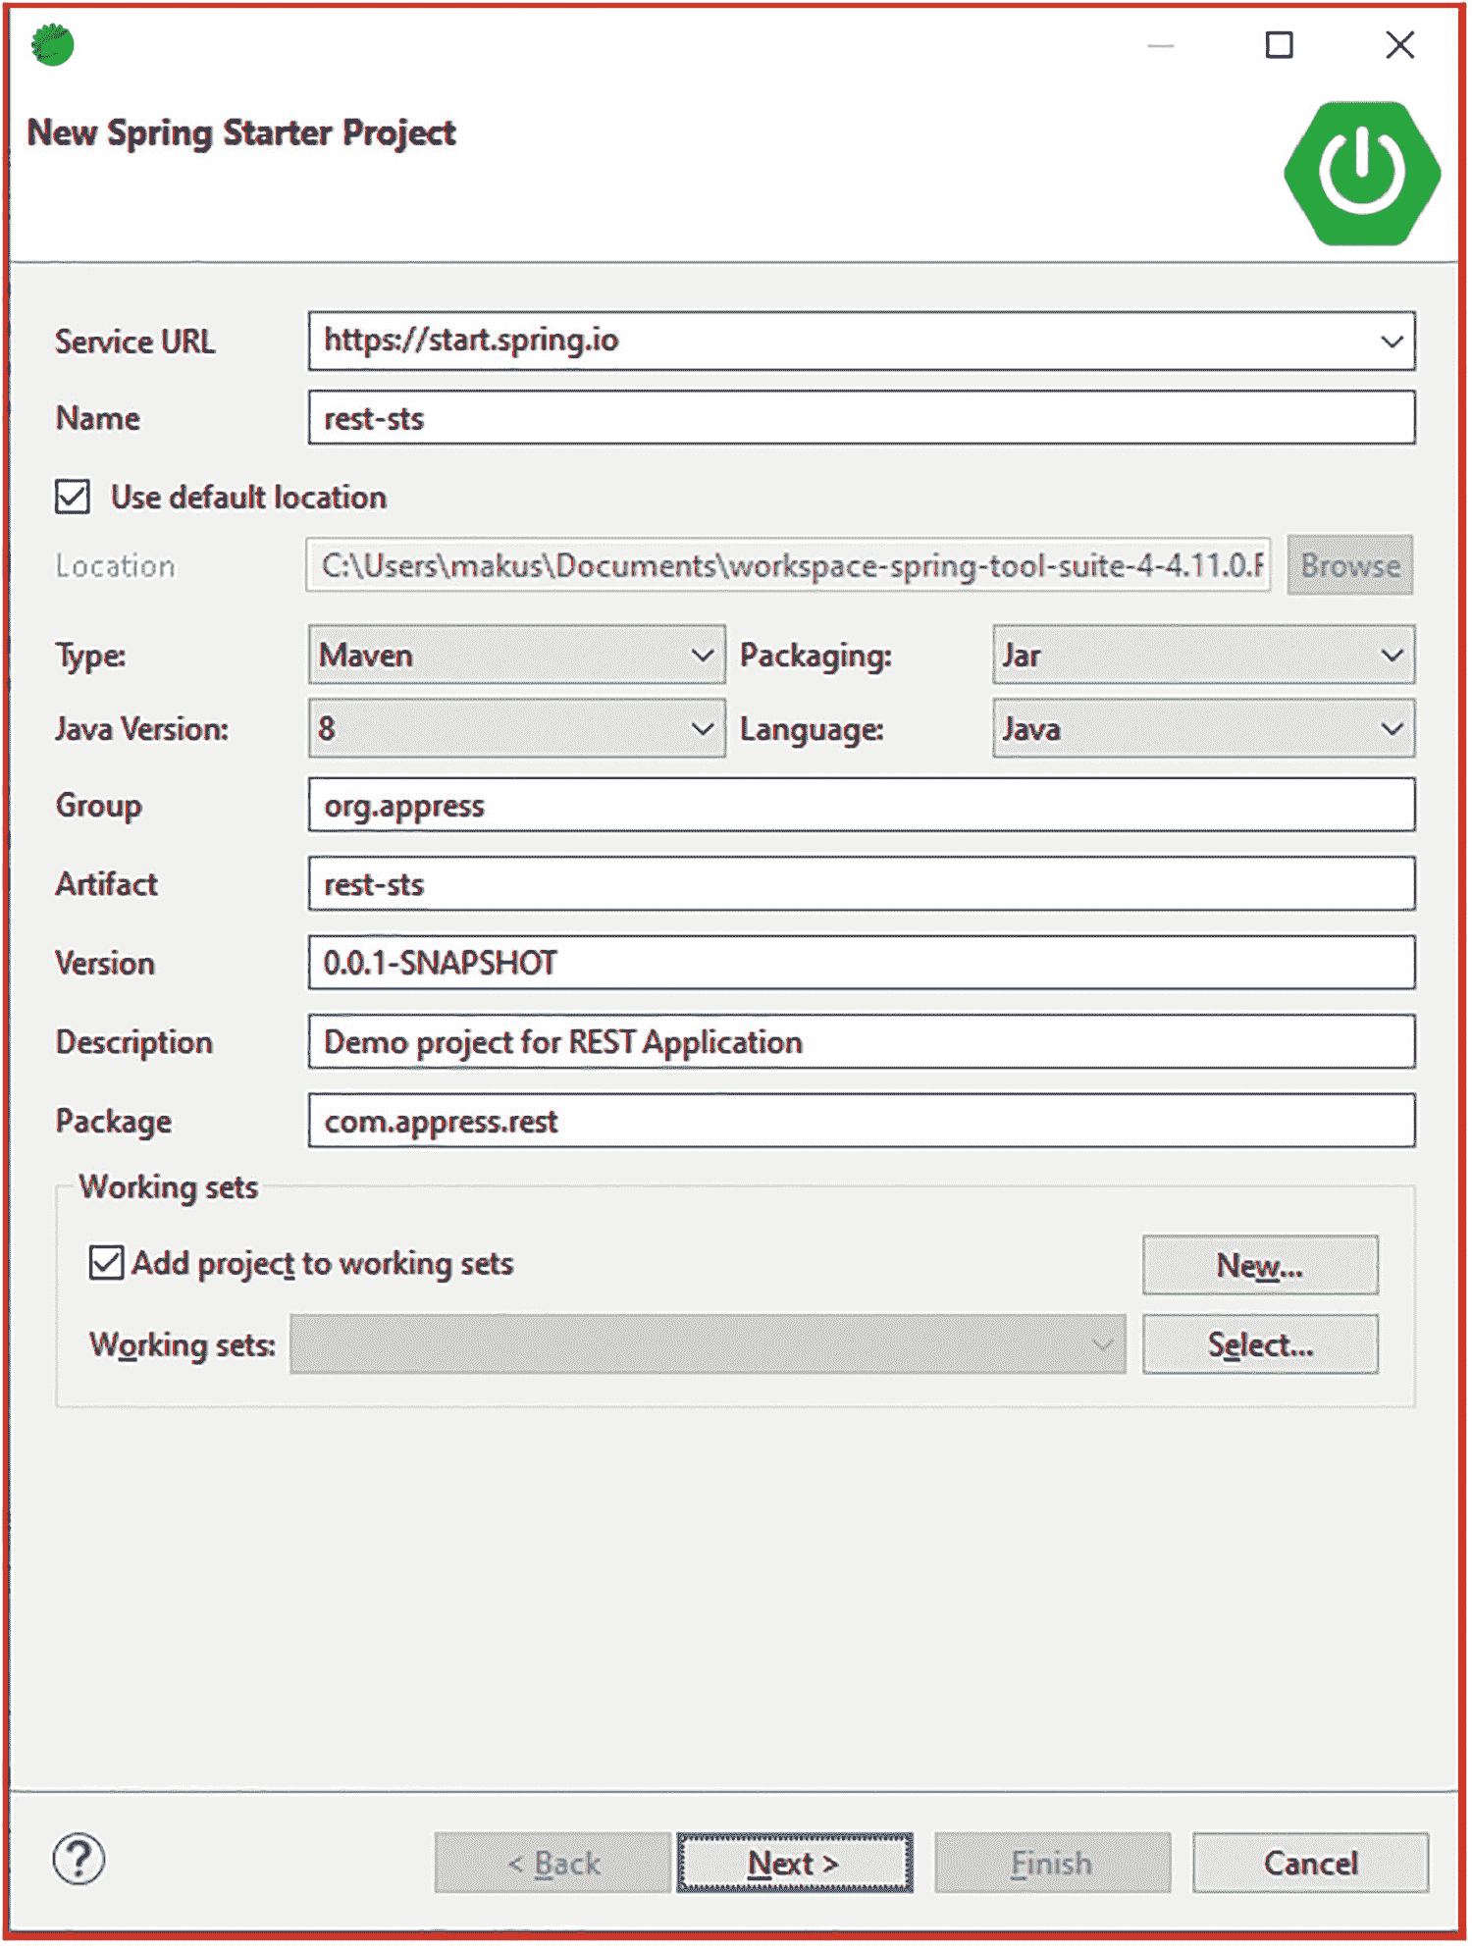Image resolution: width=1472 pixels, height=1946 pixels.
Task: Click the Name field containing rest-sts
Action: [862, 418]
